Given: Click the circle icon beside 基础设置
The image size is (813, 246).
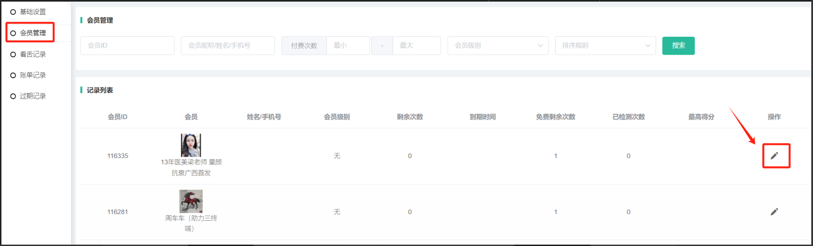Looking at the screenshot, I should click(13, 12).
